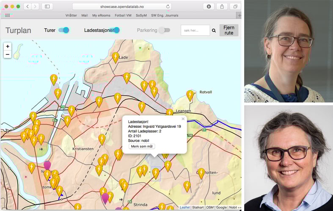Click the Leaflet attribution link
Screen dimensions: 333x211
pyautogui.click(x=184, y=207)
